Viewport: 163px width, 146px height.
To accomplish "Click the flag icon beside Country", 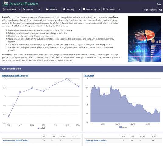I will [24, 9].
